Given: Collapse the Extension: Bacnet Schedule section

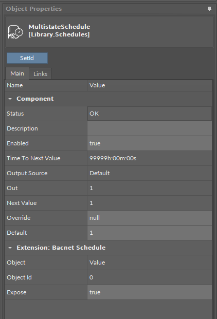Looking at the screenshot, I should click(x=10, y=248).
